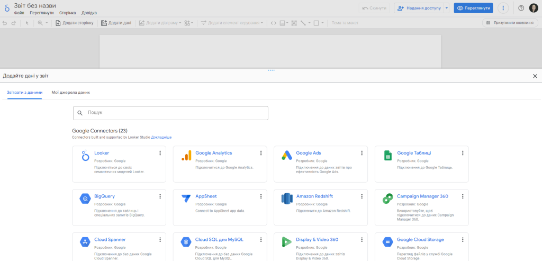Click the BigQuery connector icon
542x261 pixels.
85,199
